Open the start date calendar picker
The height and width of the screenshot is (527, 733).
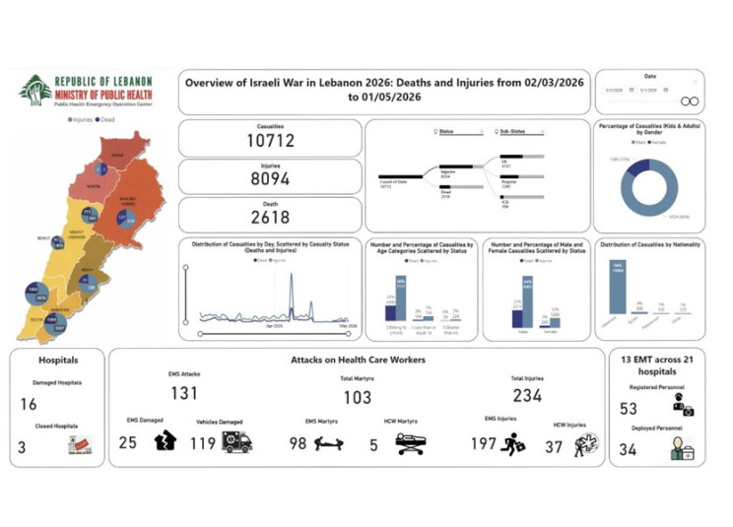pyautogui.click(x=632, y=90)
